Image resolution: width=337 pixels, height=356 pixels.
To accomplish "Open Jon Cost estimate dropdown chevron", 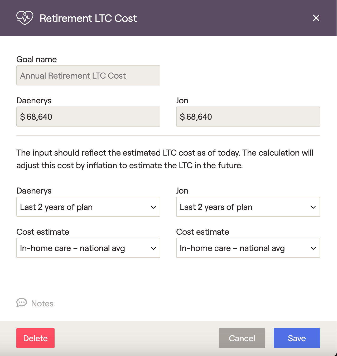I will (313, 248).
